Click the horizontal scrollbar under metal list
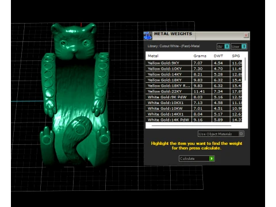Image resolution: width=276 pixels, height=207 pixels. 191,126
